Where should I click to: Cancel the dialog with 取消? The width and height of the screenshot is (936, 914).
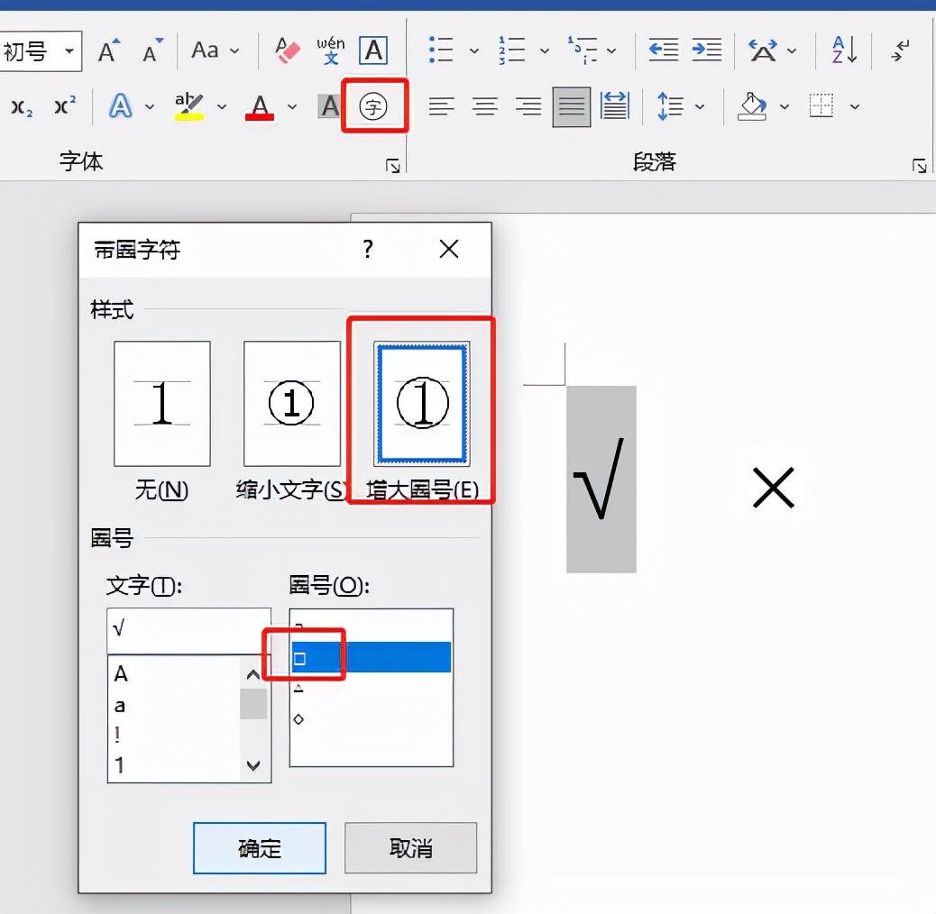(410, 847)
